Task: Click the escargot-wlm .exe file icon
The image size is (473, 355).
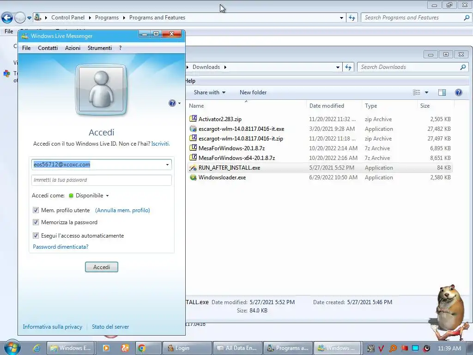Action: pyautogui.click(x=193, y=129)
